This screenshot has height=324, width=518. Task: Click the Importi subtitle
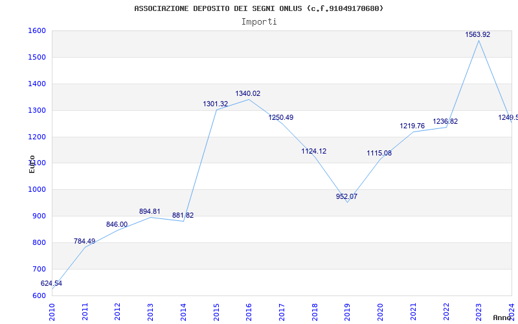(x=259, y=22)
